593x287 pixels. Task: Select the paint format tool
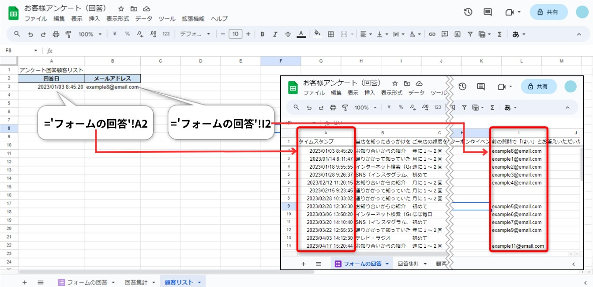tap(68, 34)
